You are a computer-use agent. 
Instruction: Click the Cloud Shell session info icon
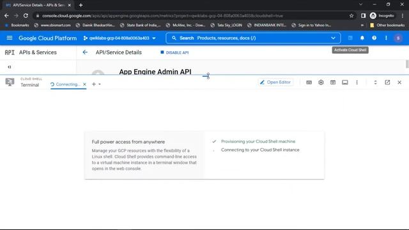click(345, 82)
